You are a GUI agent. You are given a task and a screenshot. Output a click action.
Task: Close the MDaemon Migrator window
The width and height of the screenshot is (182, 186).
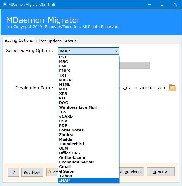pos(175,4)
